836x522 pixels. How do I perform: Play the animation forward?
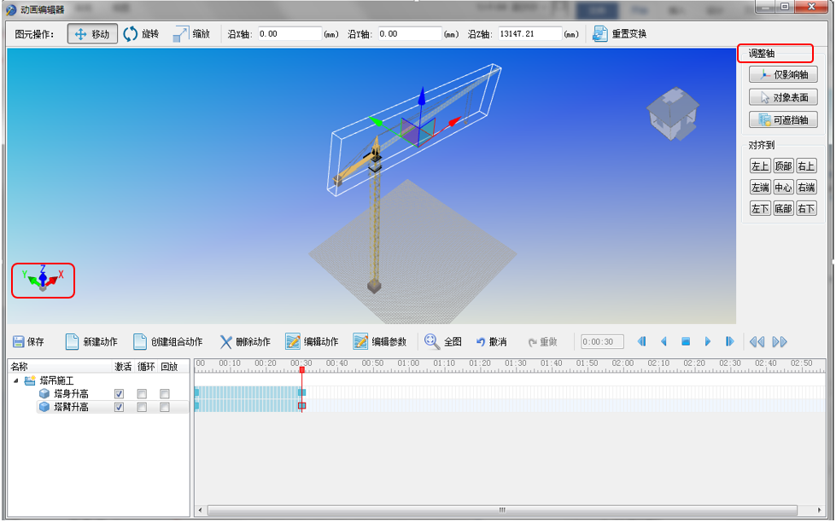708,341
